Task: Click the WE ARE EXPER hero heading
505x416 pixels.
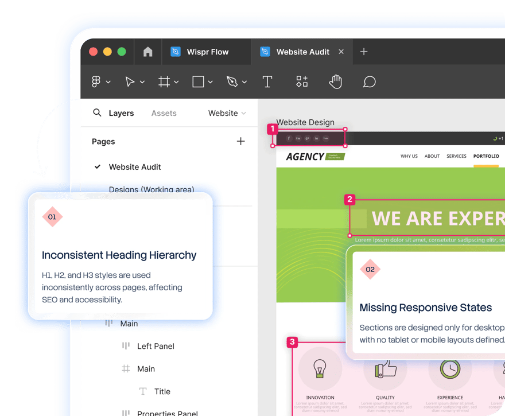Action: 438,218
